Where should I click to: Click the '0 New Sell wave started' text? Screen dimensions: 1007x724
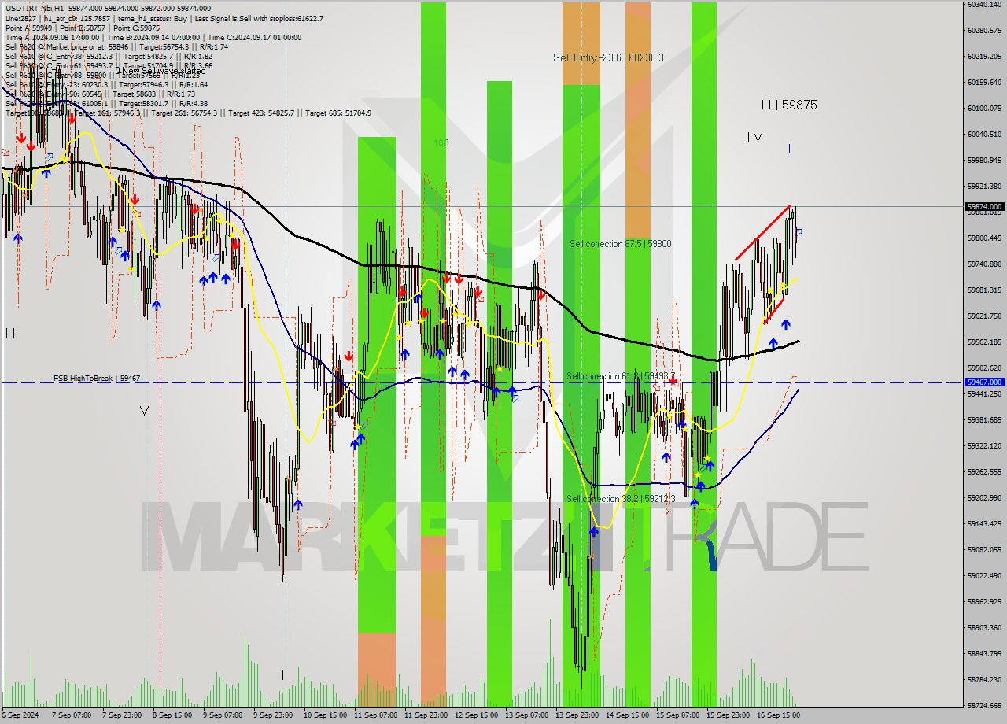pos(160,72)
